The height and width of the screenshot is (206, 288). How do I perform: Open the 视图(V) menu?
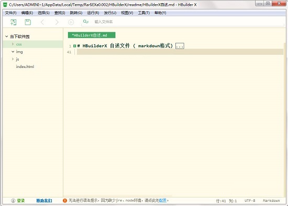click(x=127, y=13)
